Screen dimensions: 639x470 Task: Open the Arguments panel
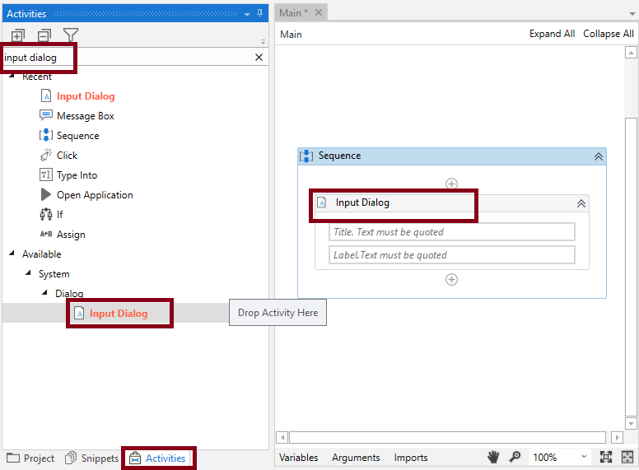pos(356,458)
